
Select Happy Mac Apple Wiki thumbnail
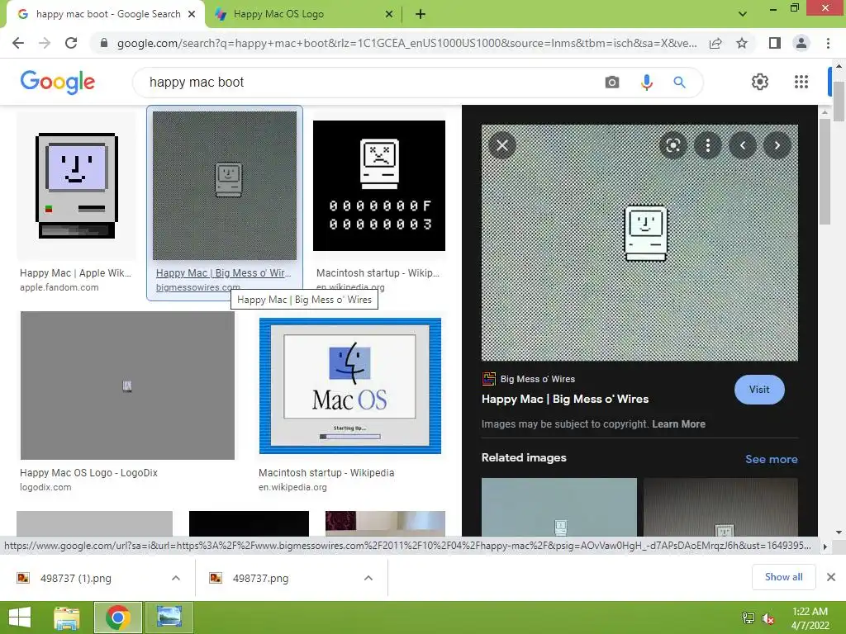pos(77,186)
